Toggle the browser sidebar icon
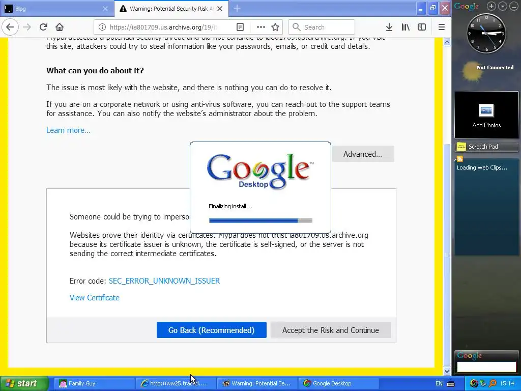521x391 pixels. click(422, 27)
